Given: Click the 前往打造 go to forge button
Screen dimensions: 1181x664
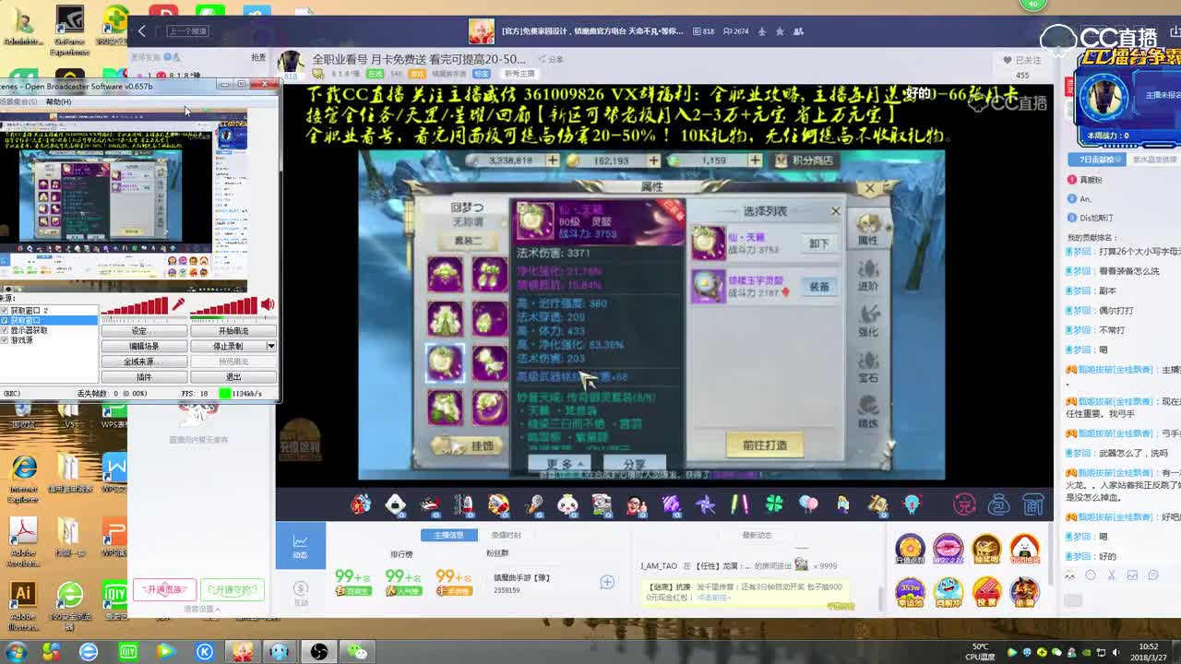Looking at the screenshot, I should click(765, 445).
